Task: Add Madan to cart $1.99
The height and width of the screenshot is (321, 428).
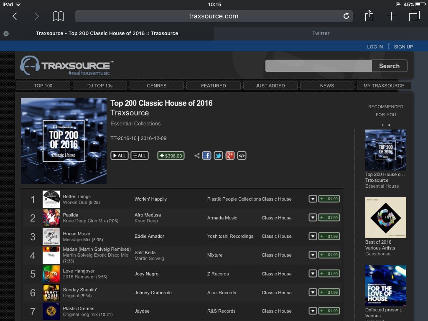Action: click(329, 255)
